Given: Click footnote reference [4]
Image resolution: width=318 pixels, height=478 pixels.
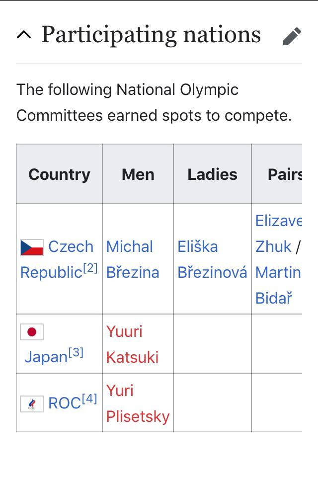Looking at the screenshot, I should coord(88,399).
